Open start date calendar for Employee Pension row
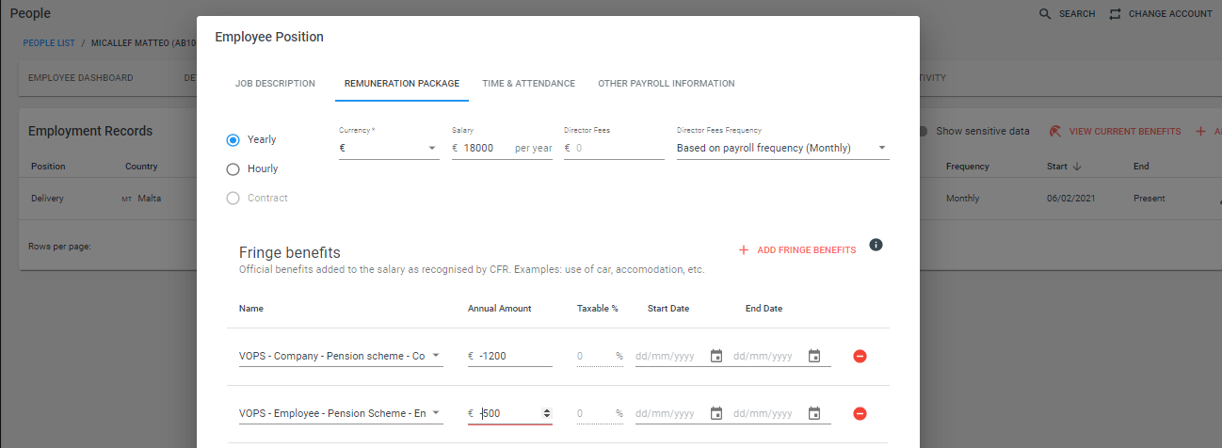This screenshot has width=1222, height=448. (716, 413)
